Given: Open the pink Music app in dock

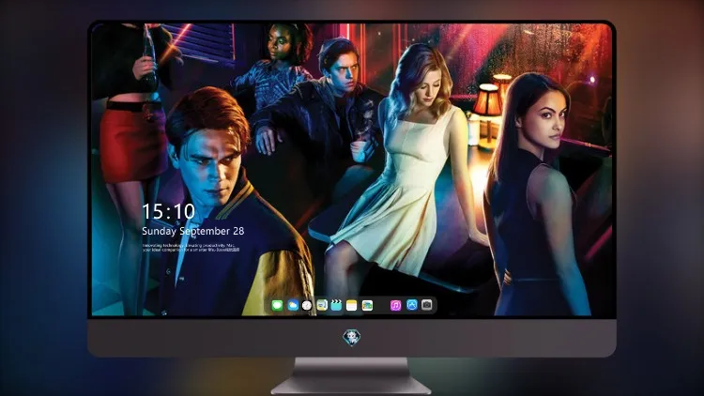Looking at the screenshot, I should click(395, 305).
